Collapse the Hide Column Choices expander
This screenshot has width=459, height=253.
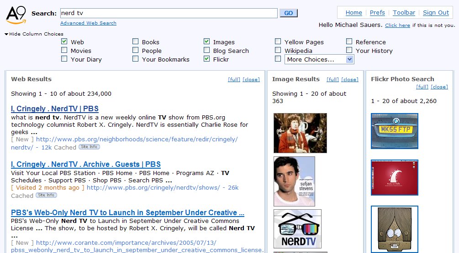click(6, 34)
